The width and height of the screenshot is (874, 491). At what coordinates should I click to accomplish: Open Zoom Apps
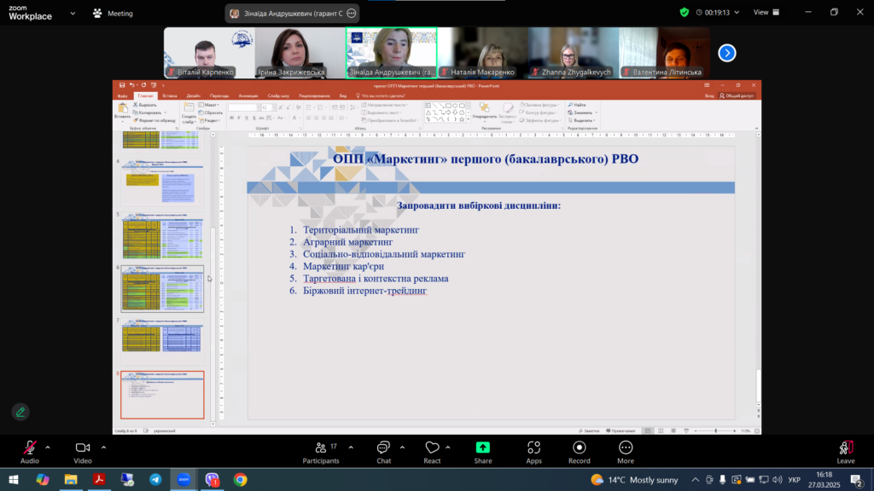point(533,452)
